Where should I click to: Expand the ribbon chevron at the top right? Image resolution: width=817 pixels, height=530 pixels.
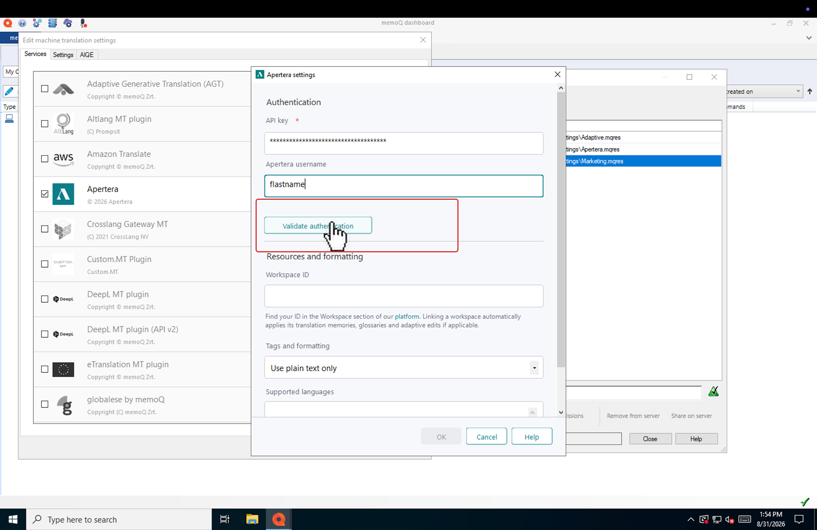point(809,38)
